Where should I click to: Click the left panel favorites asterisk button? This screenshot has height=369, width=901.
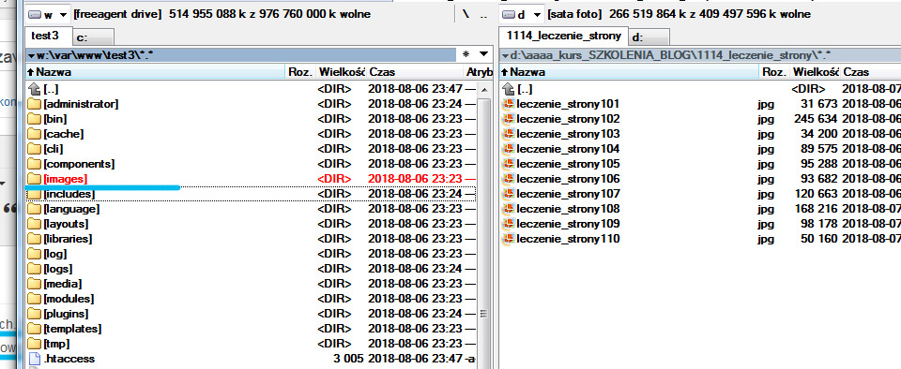pos(466,54)
